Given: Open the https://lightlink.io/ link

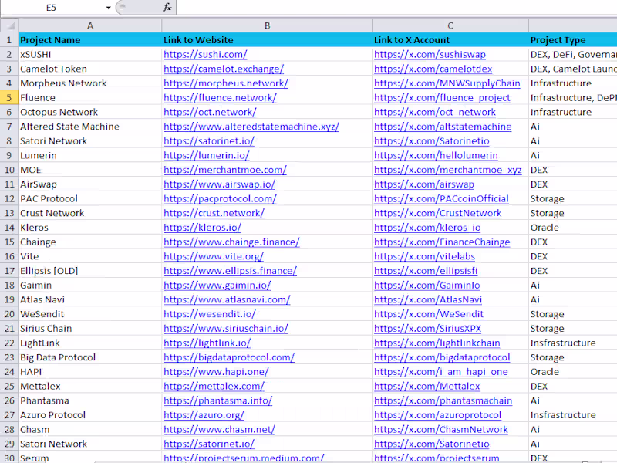Looking at the screenshot, I should (207, 343).
